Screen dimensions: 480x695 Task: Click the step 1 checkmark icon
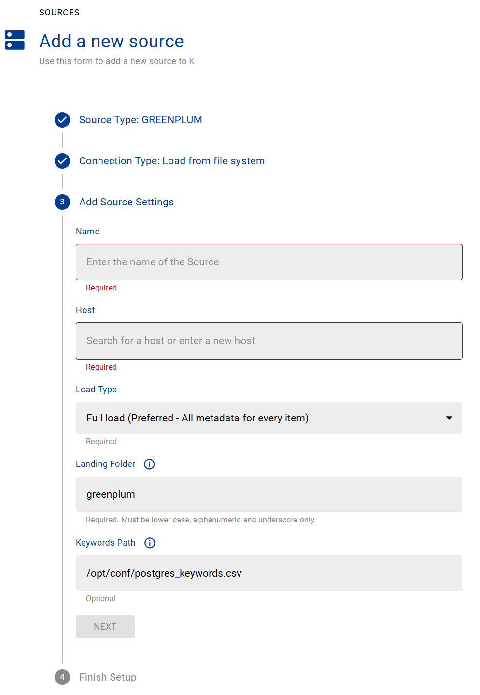click(x=62, y=120)
